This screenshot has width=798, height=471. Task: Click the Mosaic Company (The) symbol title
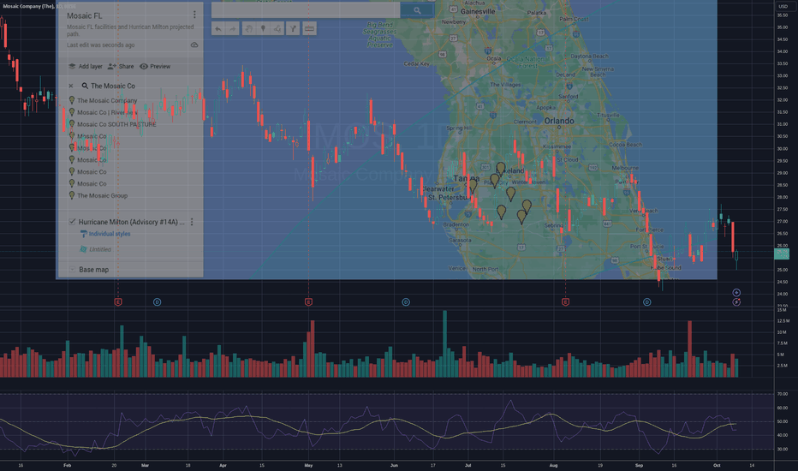pyautogui.click(x=28, y=6)
